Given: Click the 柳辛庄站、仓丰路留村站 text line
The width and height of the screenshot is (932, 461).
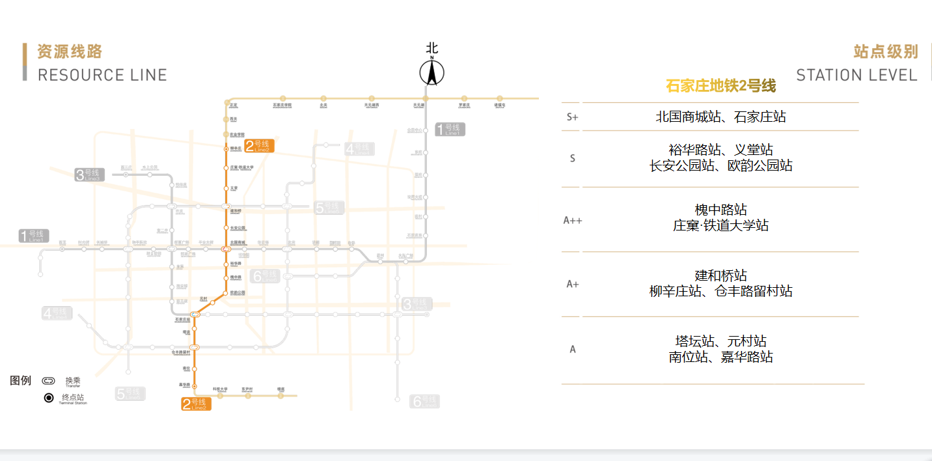Looking at the screenshot, I should point(720,291).
